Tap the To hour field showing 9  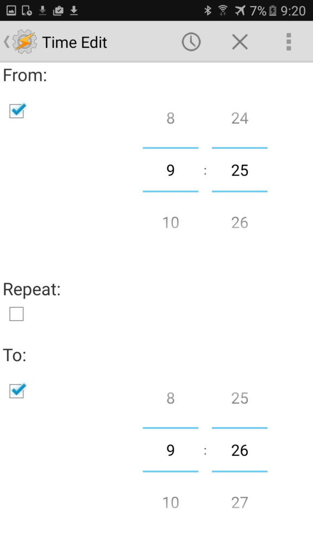point(171,450)
